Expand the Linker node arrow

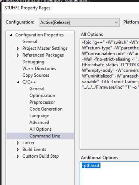[18, 143]
